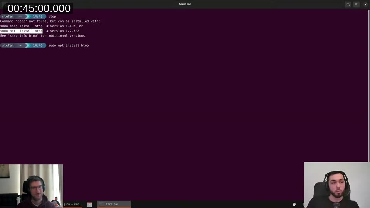This screenshot has height=208, width=370.
Task: Click 'See 'snap info btop'' line
Action: [44, 36]
